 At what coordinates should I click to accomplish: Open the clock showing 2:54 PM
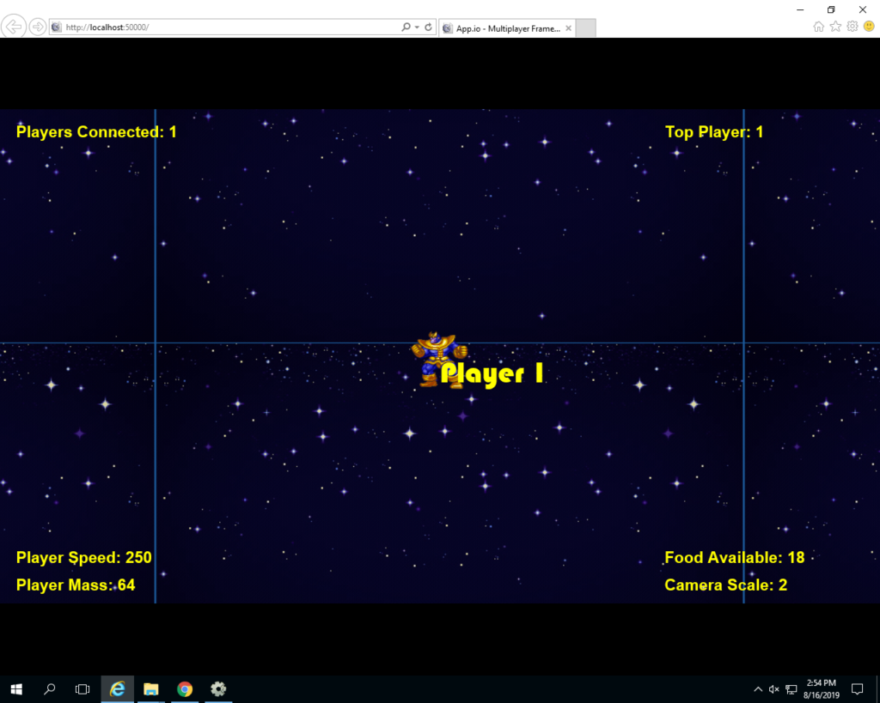[821, 689]
